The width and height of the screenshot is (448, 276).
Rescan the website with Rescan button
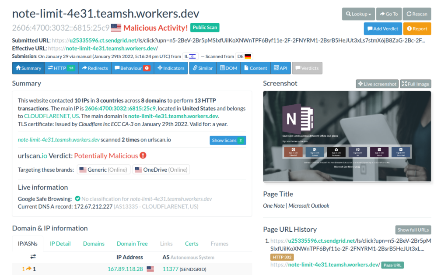tap(416, 14)
